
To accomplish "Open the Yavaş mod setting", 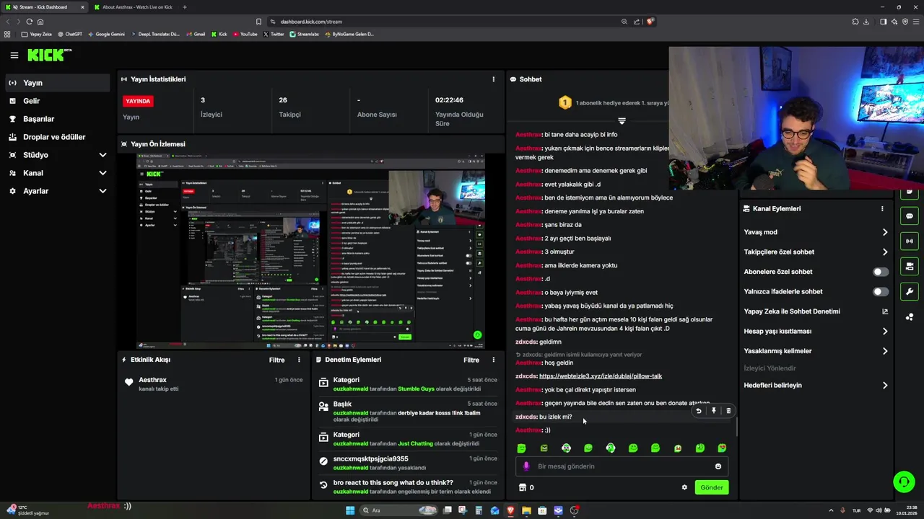I will pos(816,232).
